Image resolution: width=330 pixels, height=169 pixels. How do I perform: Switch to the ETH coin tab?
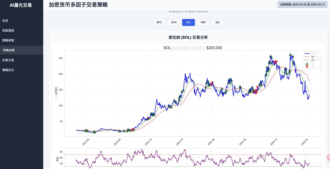pos(174,22)
